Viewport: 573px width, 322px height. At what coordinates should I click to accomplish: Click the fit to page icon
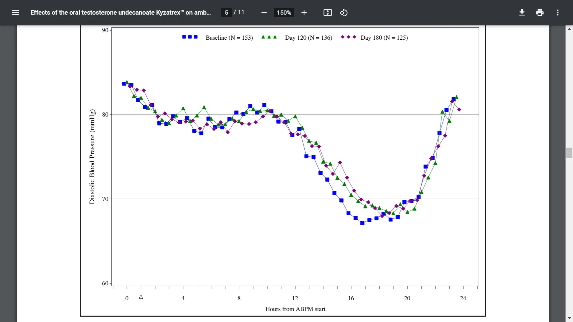click(328, 13)
